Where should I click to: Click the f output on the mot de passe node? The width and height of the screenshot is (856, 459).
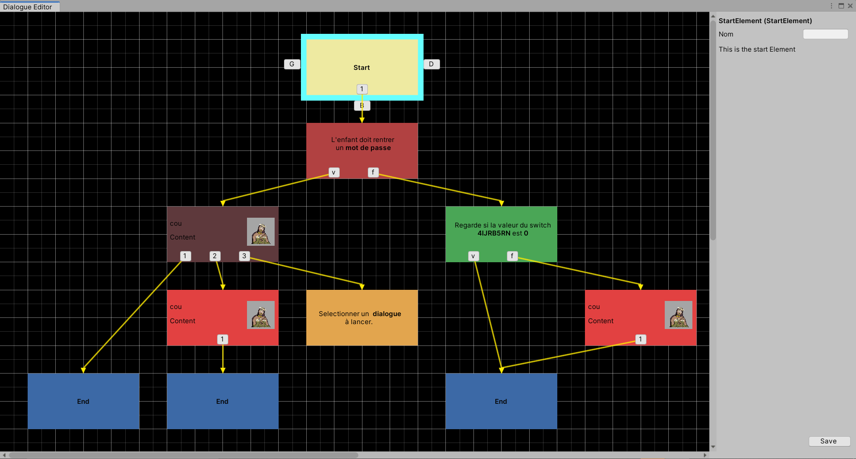373,172
